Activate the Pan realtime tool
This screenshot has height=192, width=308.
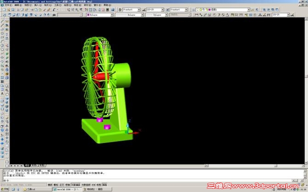tap(68, 10)
